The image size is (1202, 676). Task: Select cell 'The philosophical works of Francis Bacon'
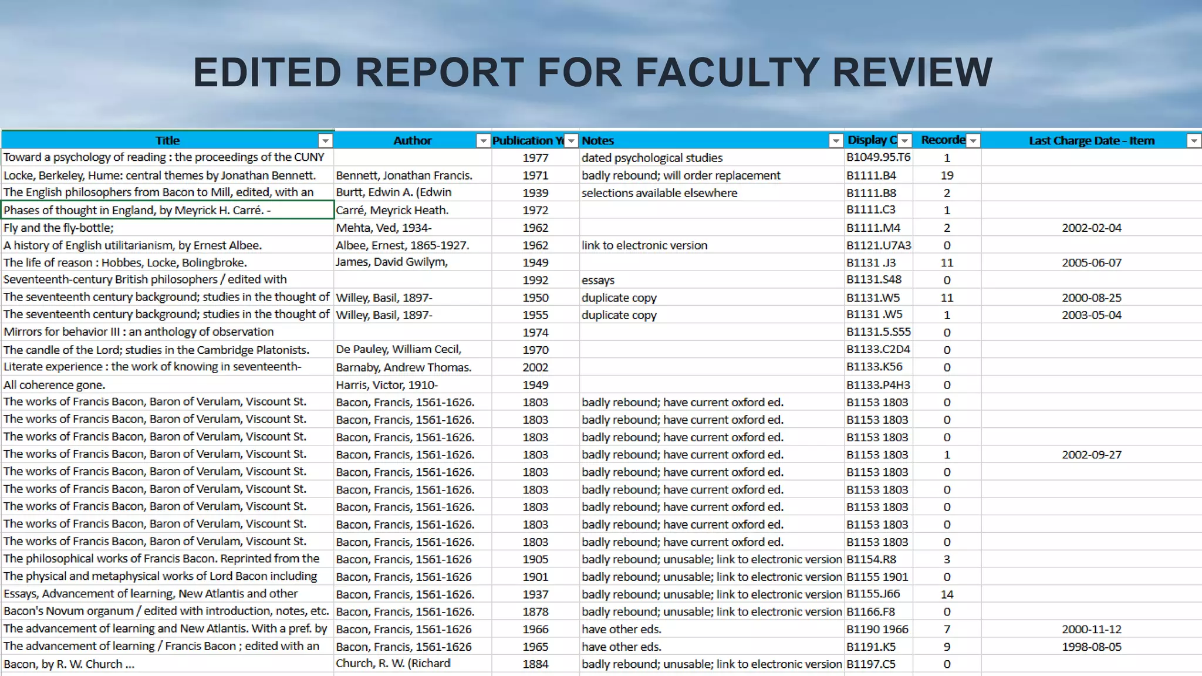coord(168,559)
